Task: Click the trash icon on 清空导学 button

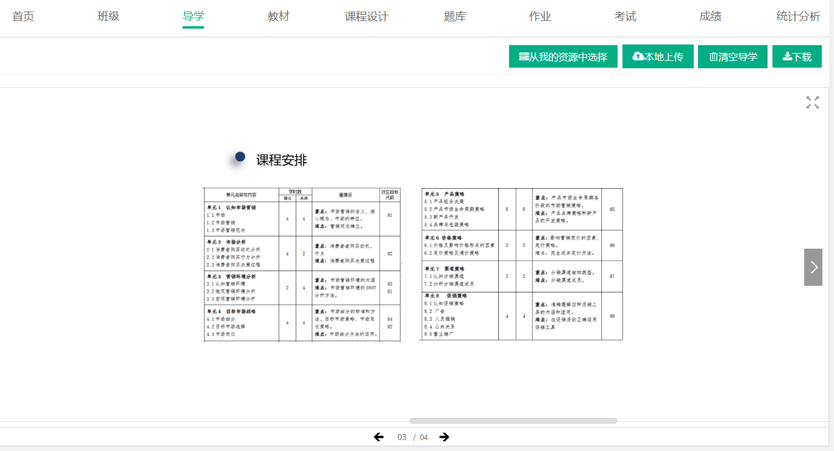Action: 713,56
